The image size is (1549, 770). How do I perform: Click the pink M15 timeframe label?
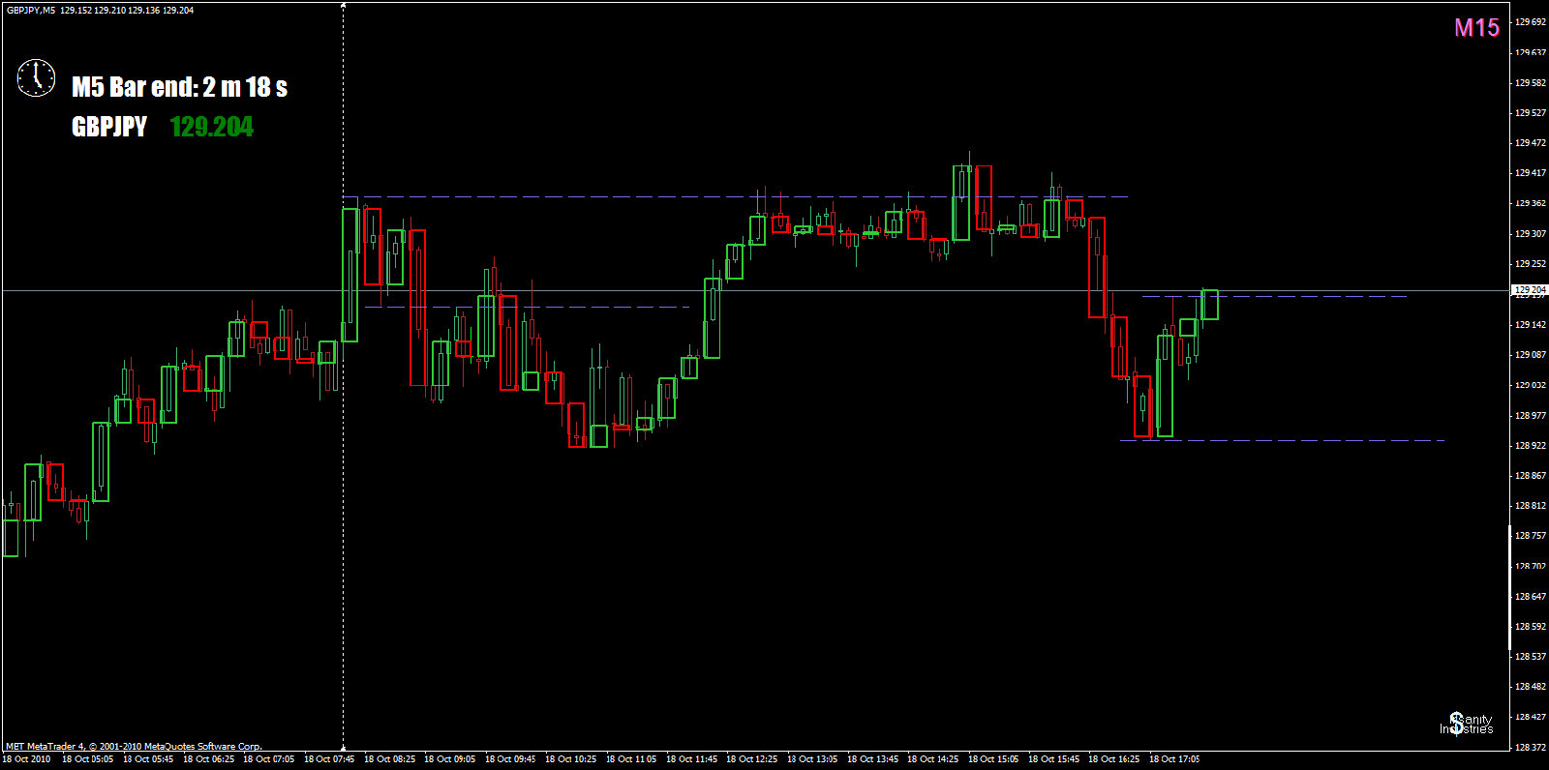click(1476, 28)
